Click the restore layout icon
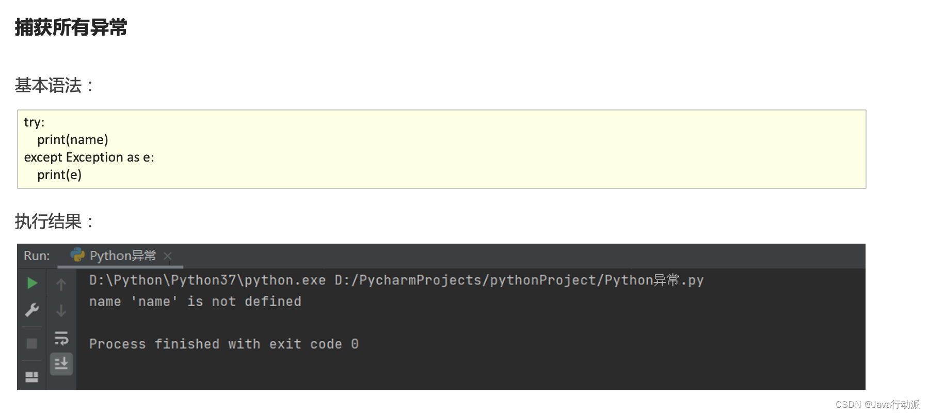Viewport: 928px width, 414px height. 32,377
